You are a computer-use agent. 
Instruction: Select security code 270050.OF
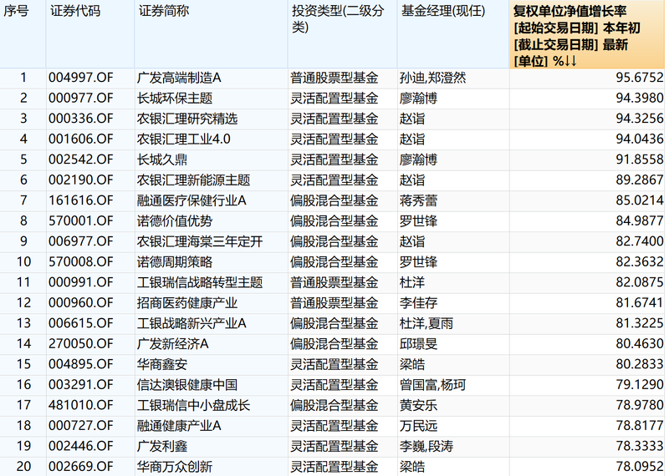[80, 344]
